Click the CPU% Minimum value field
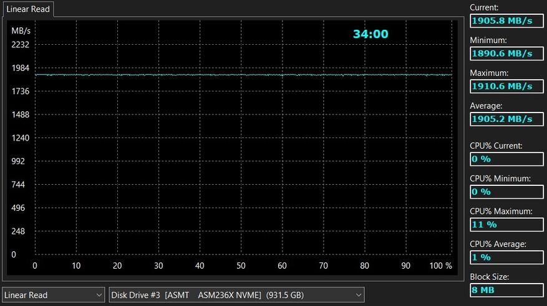 [506, 192]
